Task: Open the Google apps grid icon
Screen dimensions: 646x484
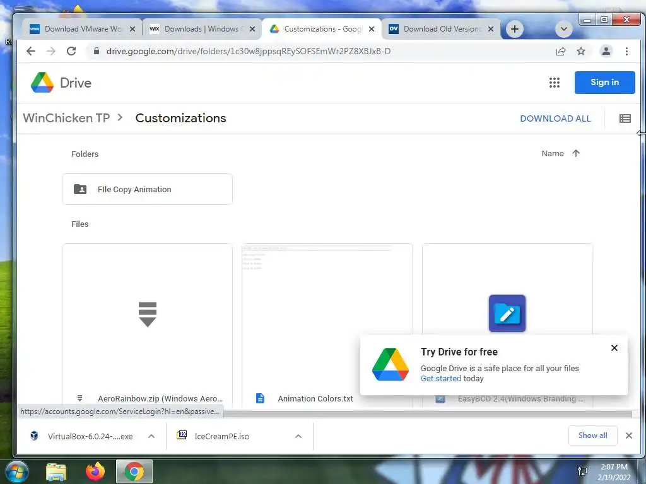Action: click(555, 83)
